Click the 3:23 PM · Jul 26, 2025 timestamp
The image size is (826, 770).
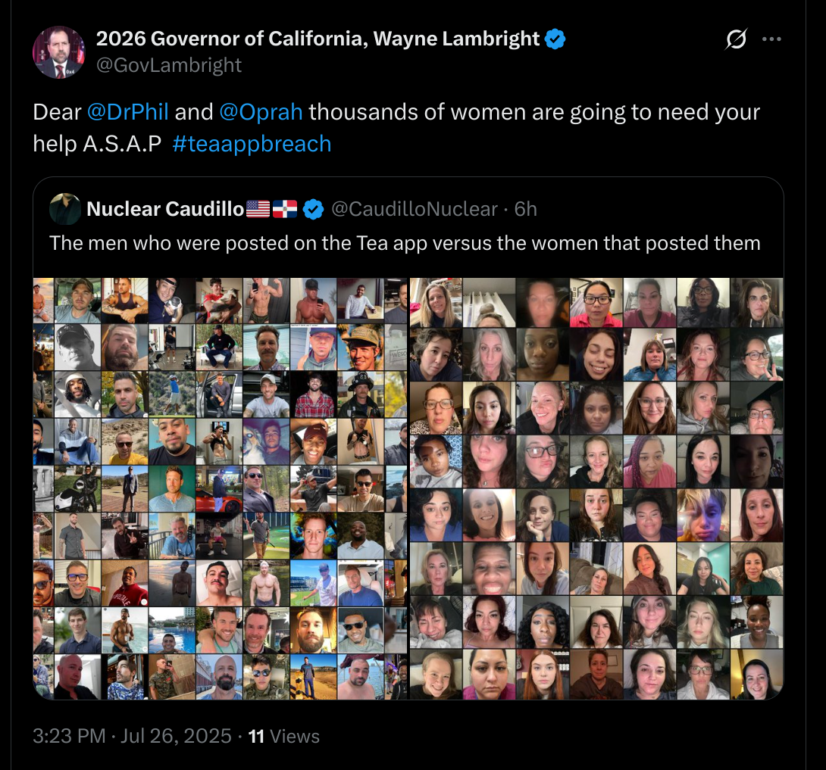coord(132,736)
